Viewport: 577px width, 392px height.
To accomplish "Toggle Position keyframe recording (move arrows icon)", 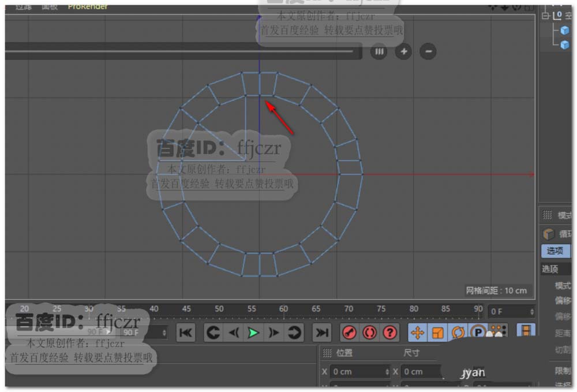I will (x=417, y=333).
